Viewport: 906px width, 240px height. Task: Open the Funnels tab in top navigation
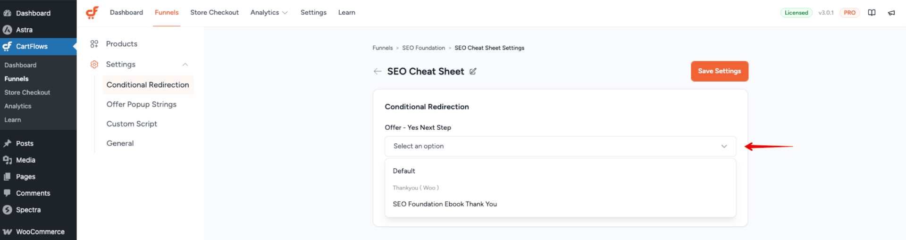[x=167, y=13]
